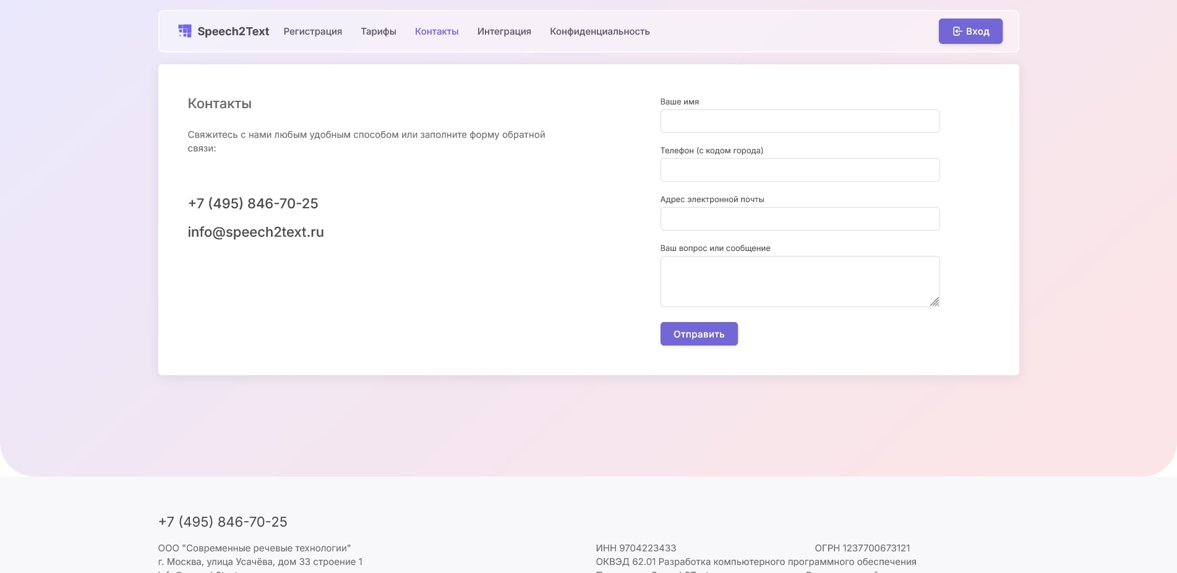
Task: Click the info@speech2text.ru email address
Action: (x=255, y=232)
